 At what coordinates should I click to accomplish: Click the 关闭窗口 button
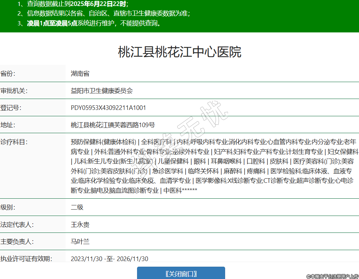(181, 274)
